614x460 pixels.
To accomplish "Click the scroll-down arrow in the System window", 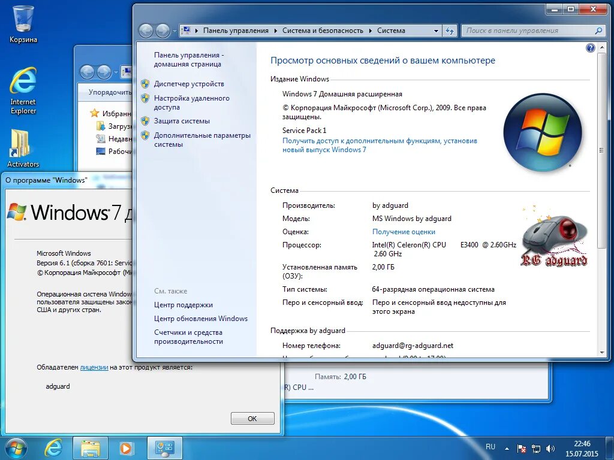I will (x=602, y=352).
